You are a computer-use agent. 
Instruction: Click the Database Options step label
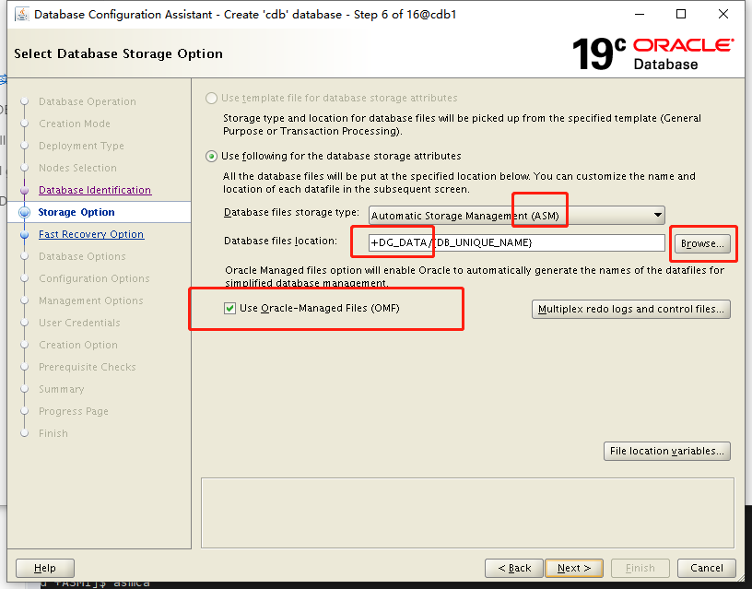pos(82,256)
